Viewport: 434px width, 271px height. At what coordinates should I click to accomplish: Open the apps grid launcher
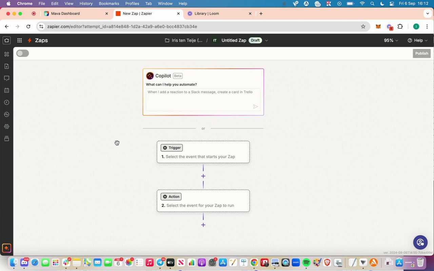pos(20,40)
